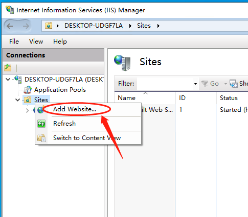Screen dimensions: 248x217
Task: Open the Filter dropdown arrow
Action: click(195, 84)
